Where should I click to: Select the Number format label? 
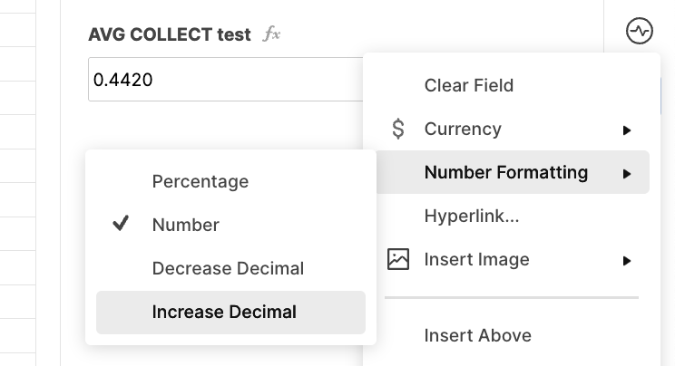[x=186, y=225]
